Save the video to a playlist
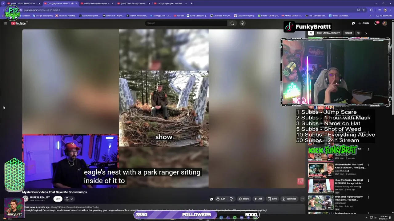 272,199
